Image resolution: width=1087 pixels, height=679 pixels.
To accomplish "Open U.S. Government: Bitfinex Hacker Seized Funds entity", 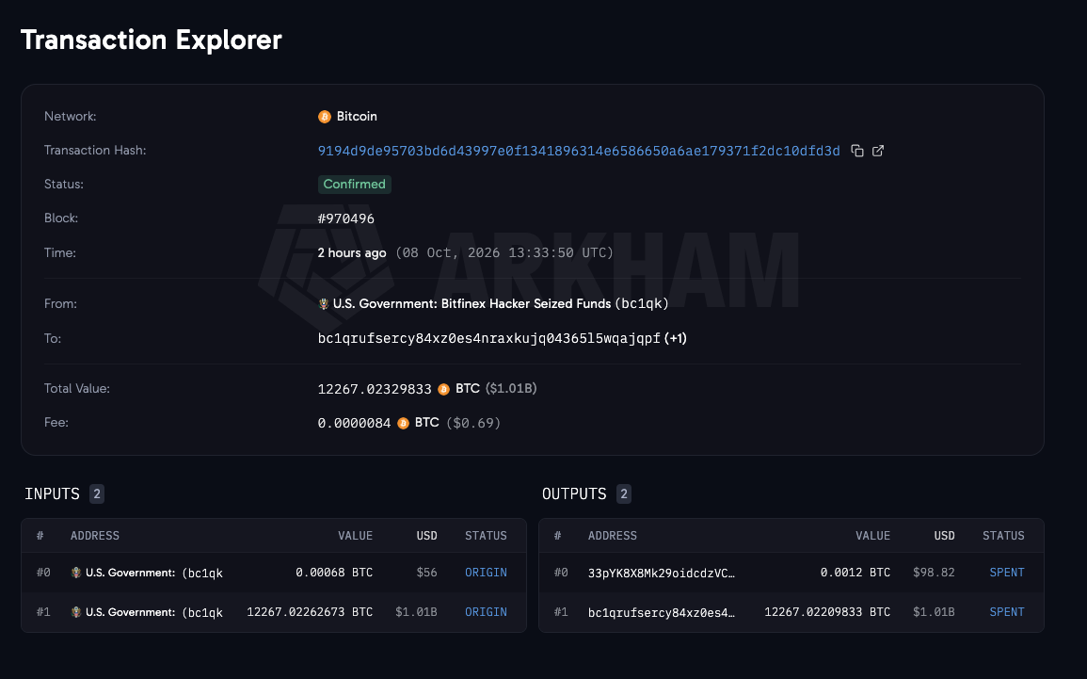I will (x=472, y=304).
